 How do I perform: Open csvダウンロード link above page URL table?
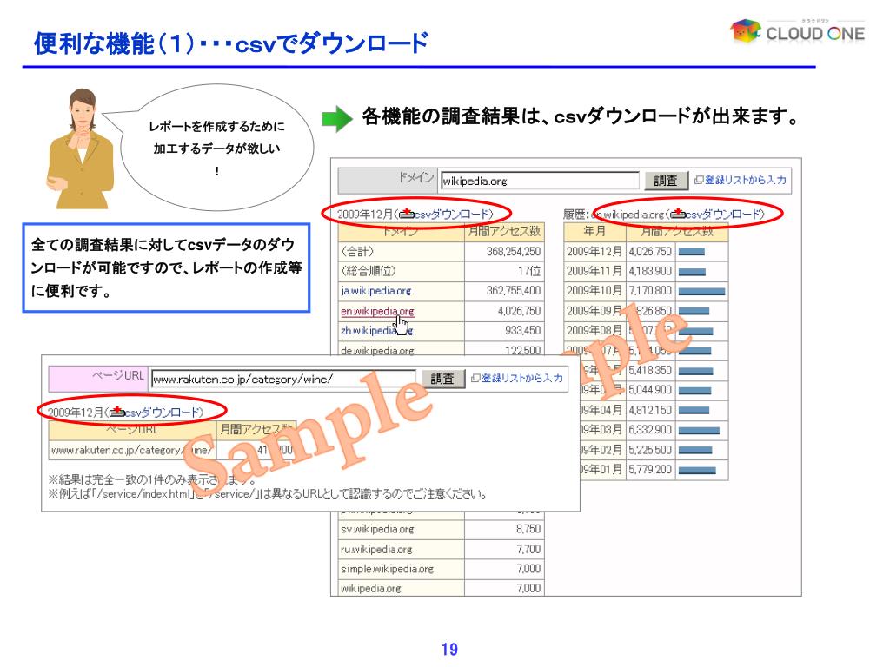pyautogui.click(x=162, y=412)
